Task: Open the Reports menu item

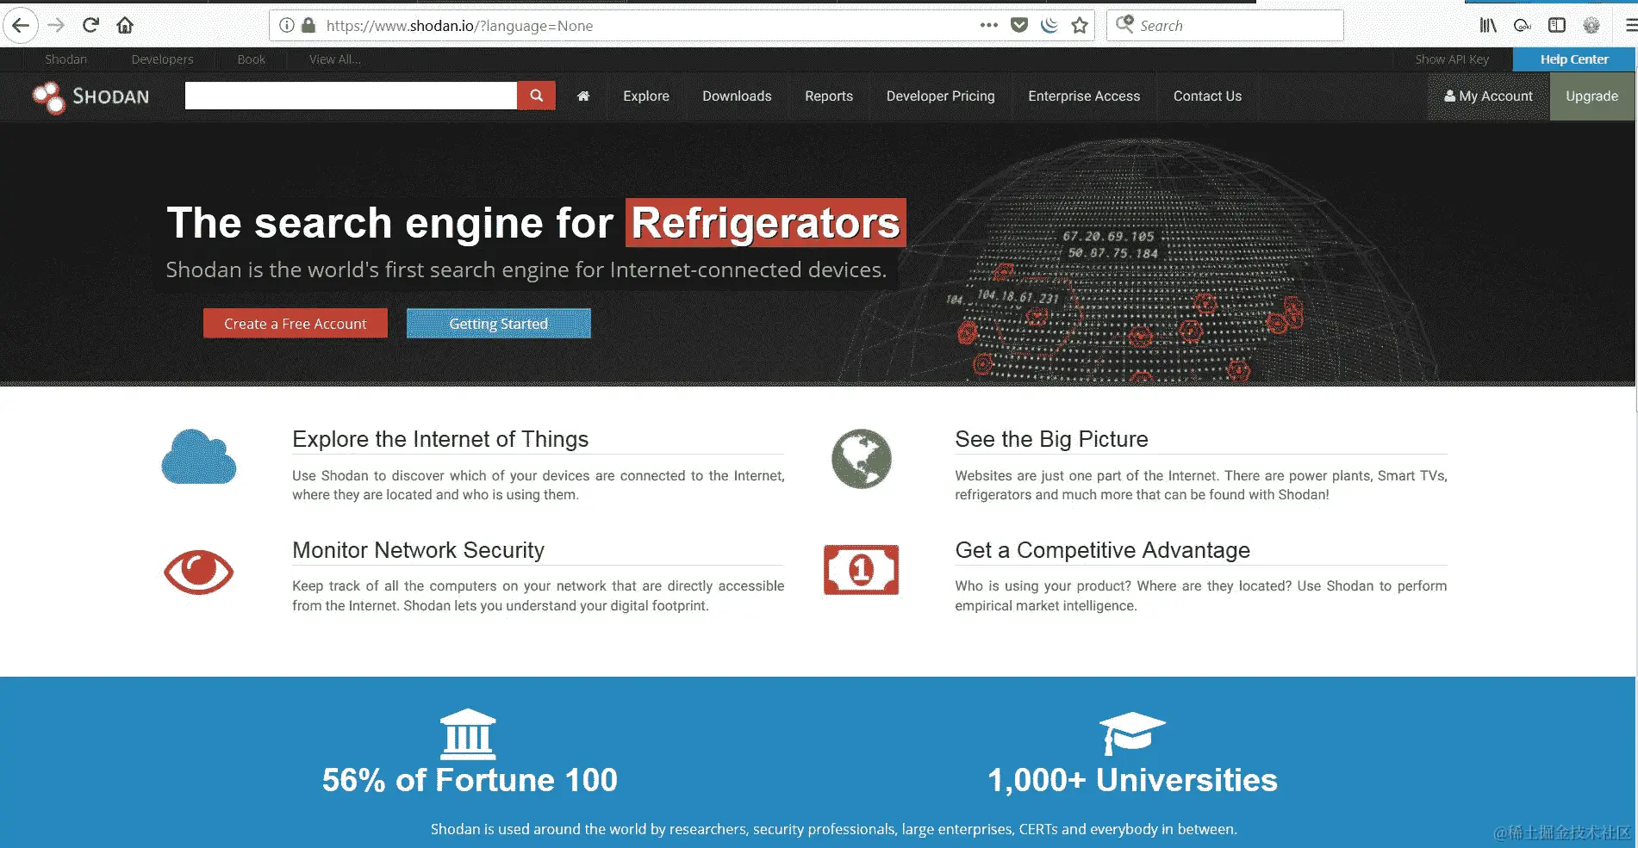Action: point(829,96)
